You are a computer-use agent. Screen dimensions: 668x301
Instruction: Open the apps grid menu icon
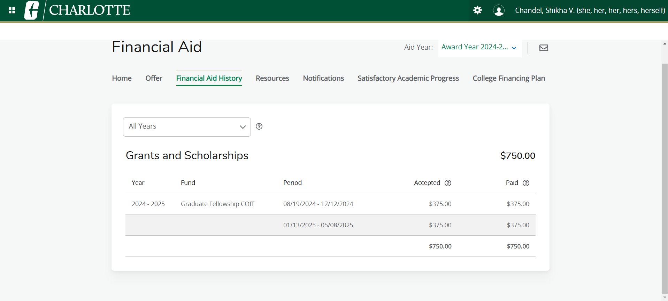[x=12, y=10]
